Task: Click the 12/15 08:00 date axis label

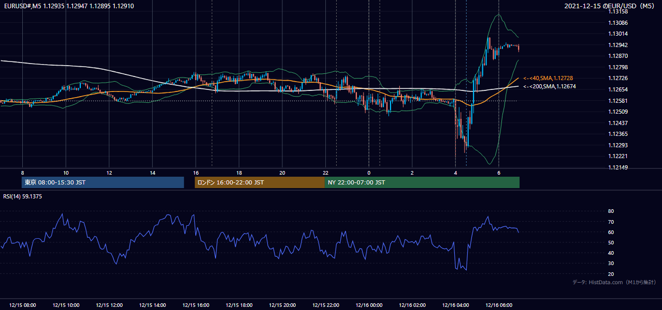Action: click(x=23, y=305)
